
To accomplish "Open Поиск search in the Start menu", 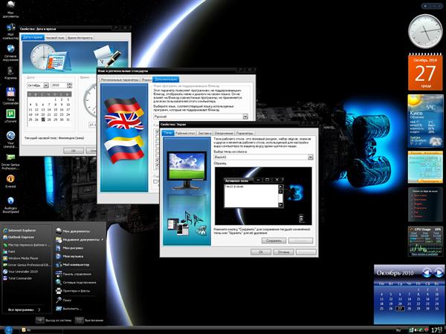I will point(64,300).
